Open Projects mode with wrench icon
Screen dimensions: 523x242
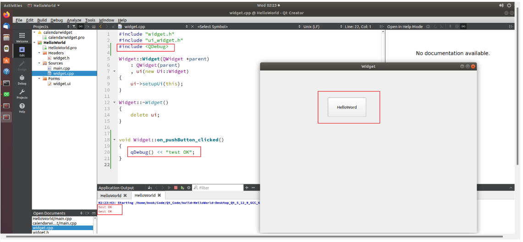[22, 94]
